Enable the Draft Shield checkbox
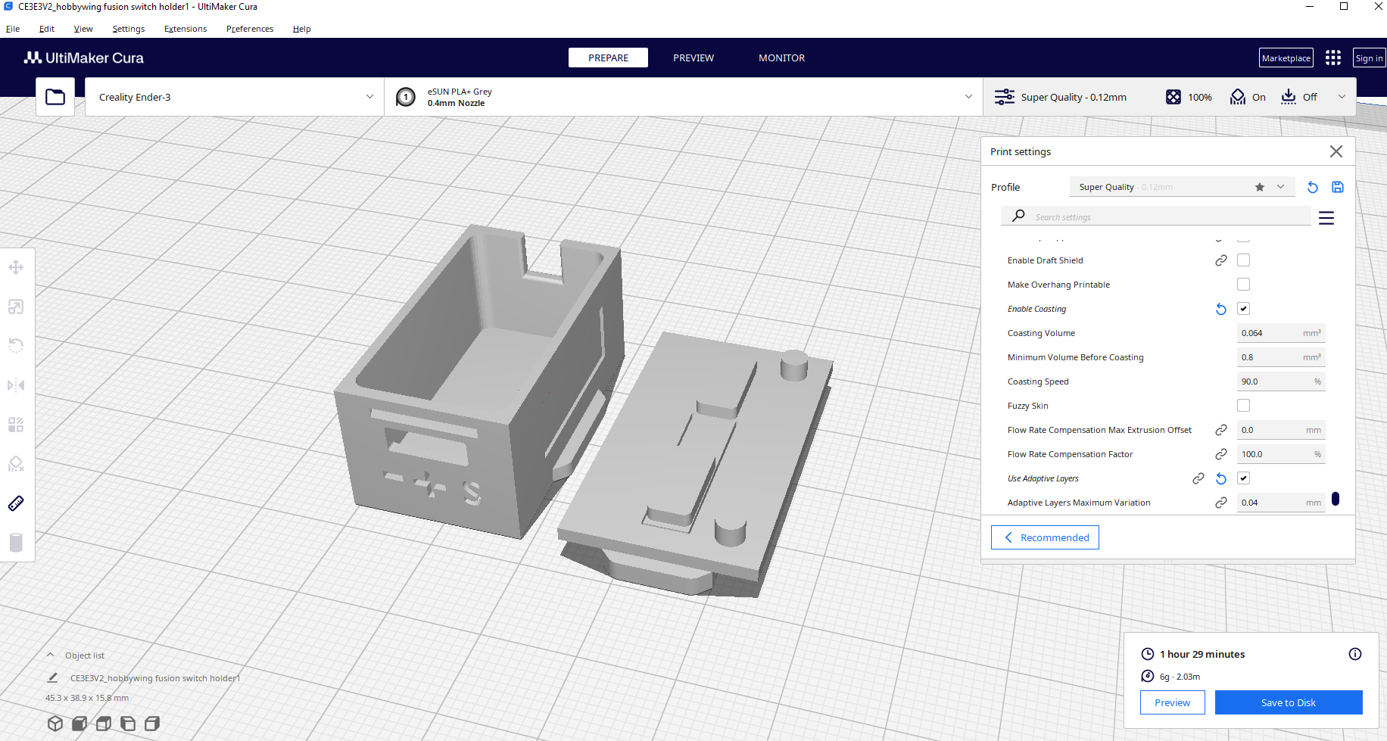1387x741 pixels. pos(1243,260)
